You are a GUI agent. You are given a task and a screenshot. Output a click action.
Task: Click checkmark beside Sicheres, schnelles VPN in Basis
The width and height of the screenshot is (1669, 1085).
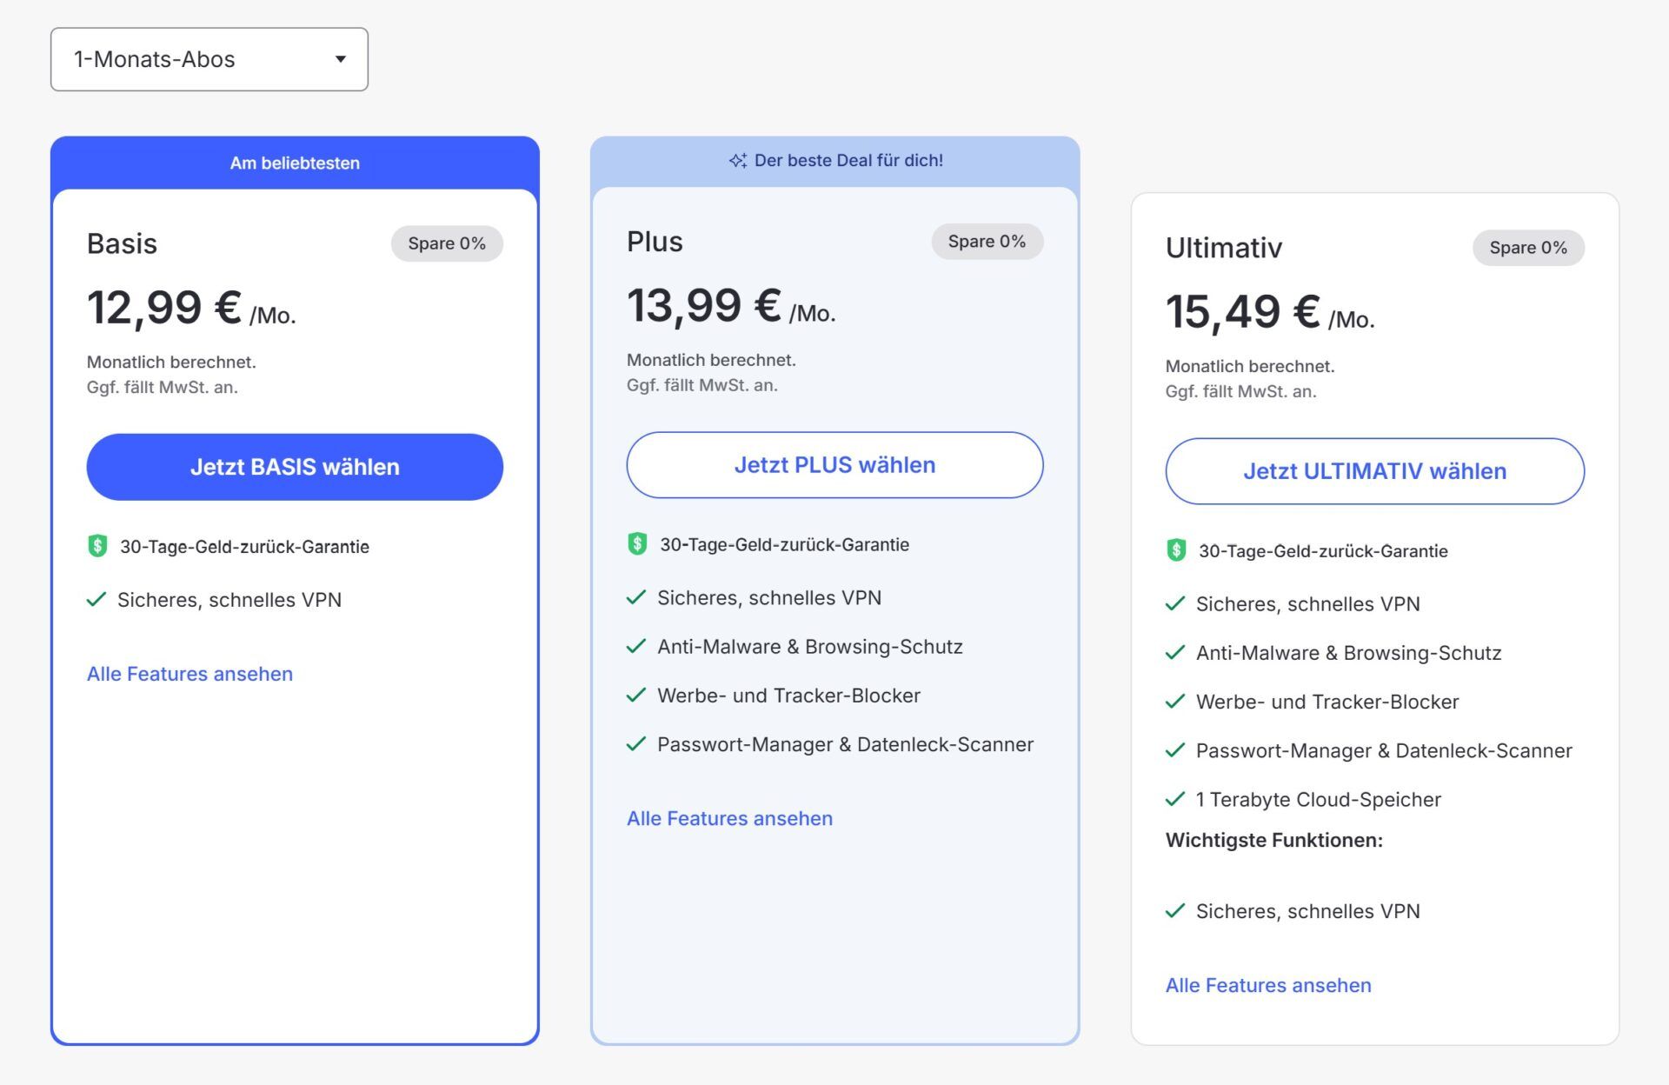click(96, 599)
